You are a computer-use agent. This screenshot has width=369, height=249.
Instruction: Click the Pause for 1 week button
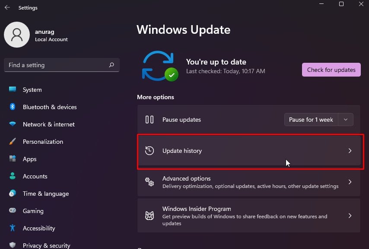point(311,120)
